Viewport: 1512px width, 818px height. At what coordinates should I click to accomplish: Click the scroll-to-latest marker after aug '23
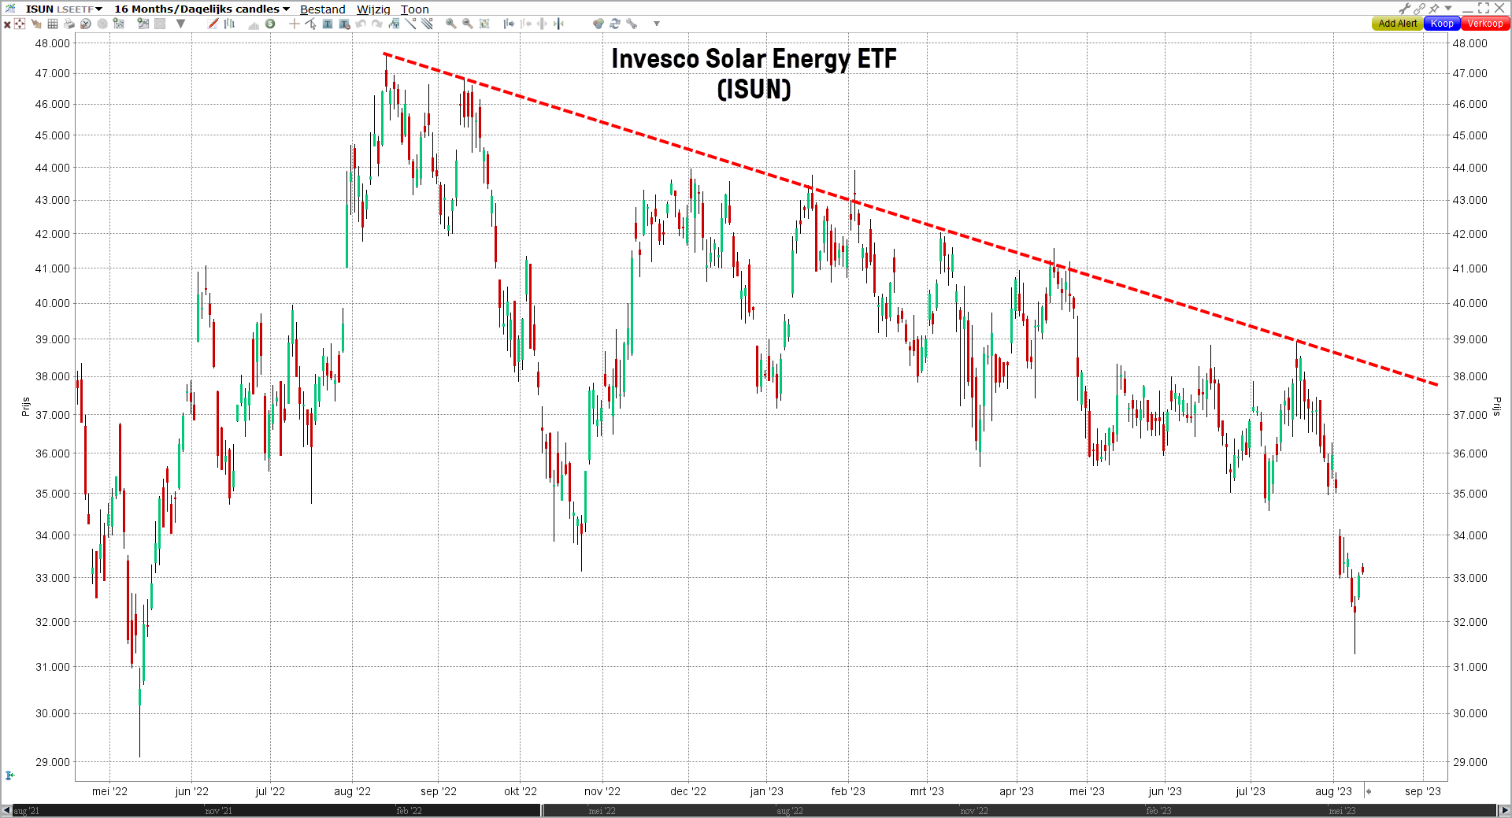point(1369,791)
